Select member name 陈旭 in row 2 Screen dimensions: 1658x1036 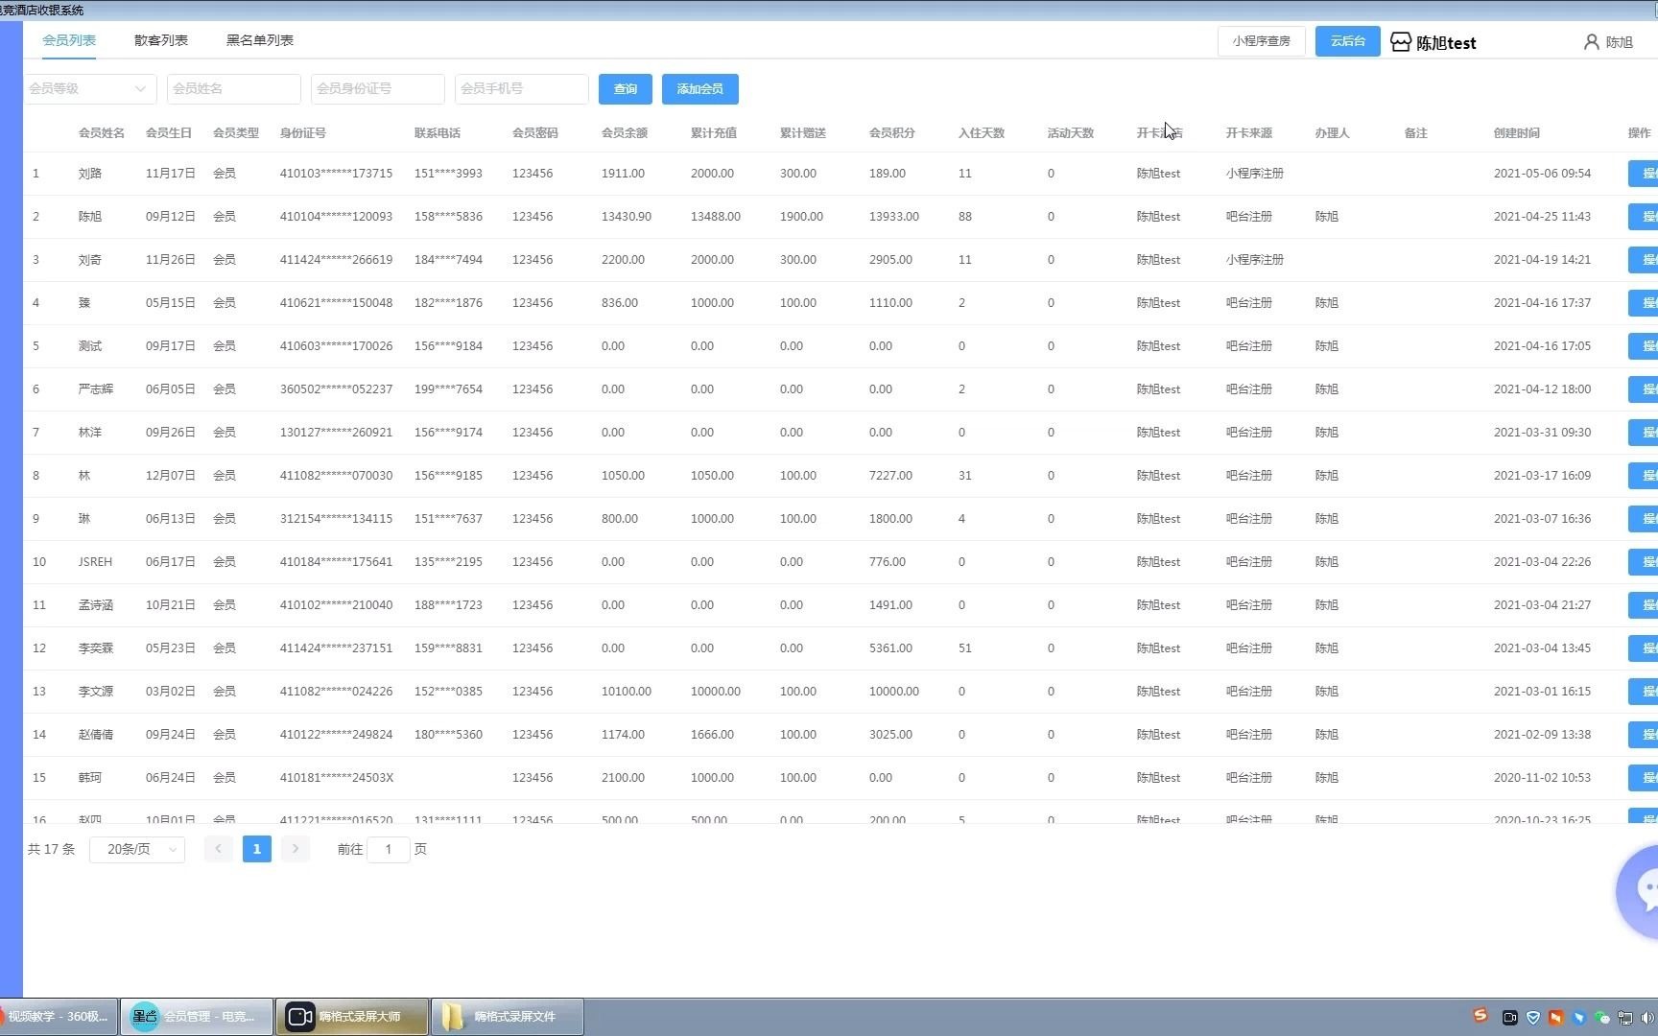pyautogui.click(x=90, y=217)
